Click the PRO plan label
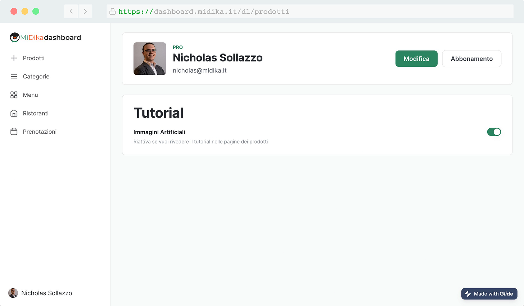Image resolution: width=524 pixels, height=306 pixels. pos(178,47)
